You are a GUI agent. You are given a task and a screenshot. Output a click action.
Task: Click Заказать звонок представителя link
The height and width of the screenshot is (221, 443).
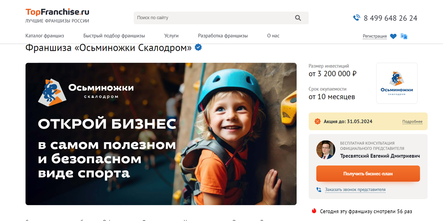point(355,190)
